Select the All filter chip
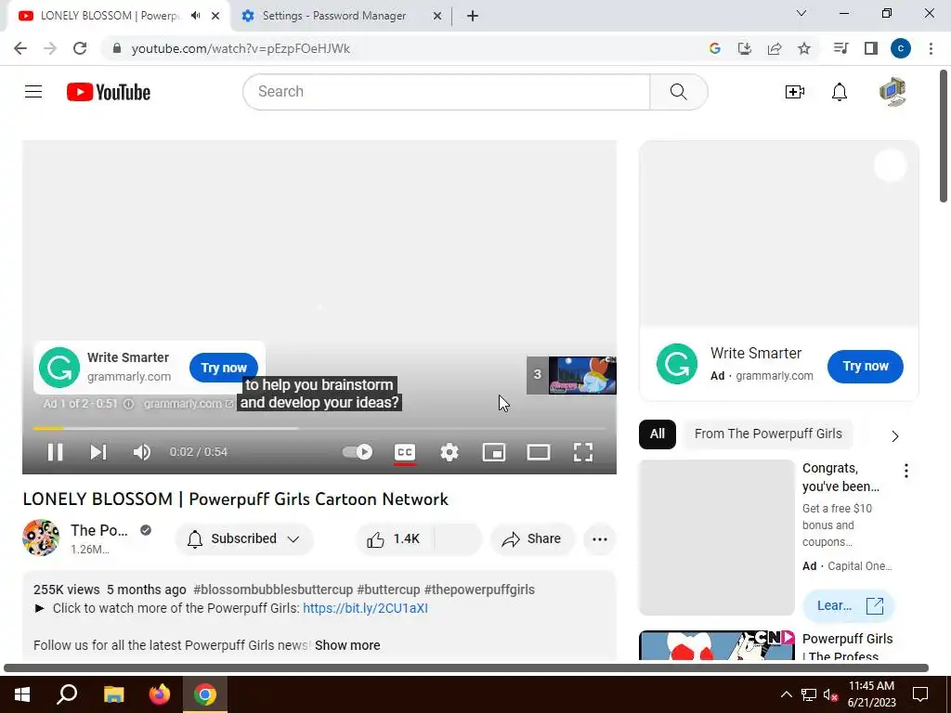Viewport: 951px width, 713px height. point(657,434)
